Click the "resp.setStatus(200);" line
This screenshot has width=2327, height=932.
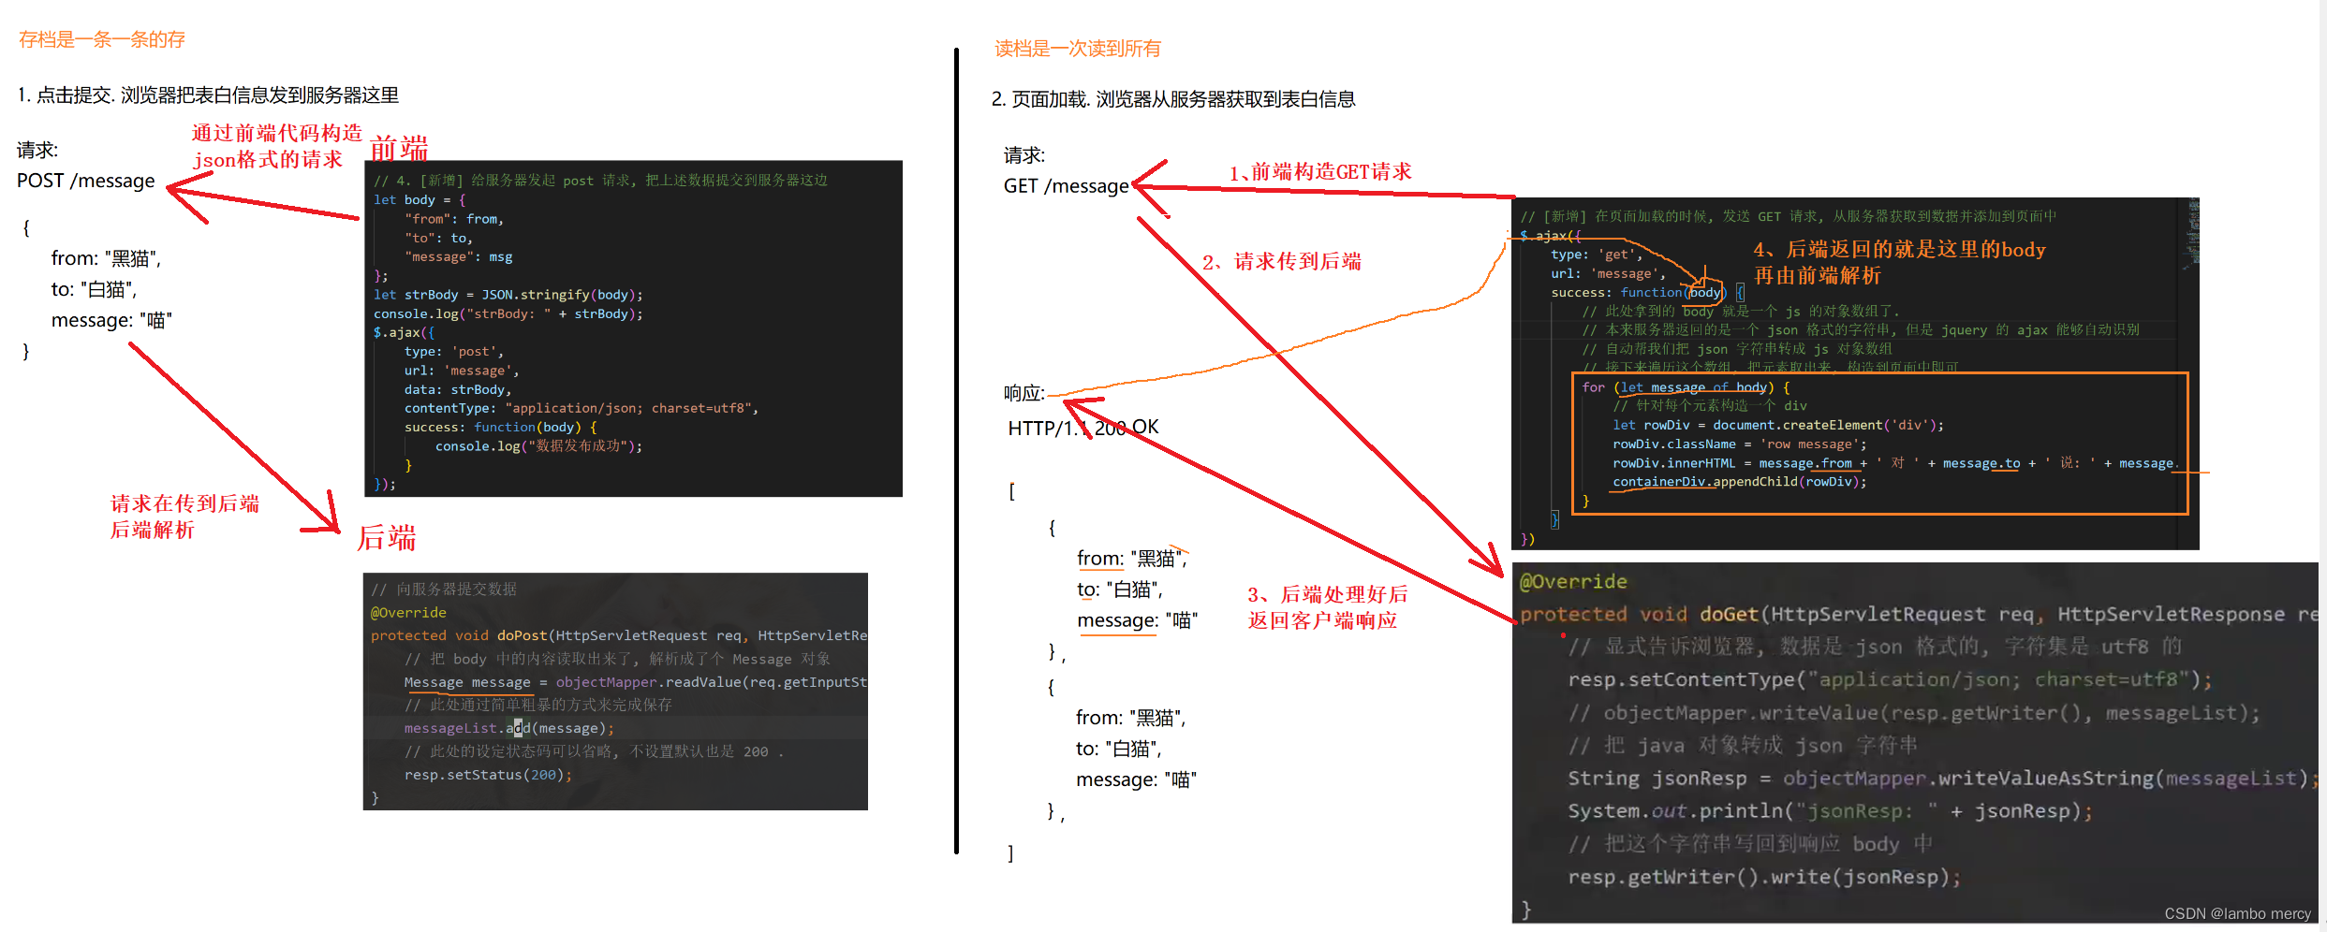click(x=488, y=775)
